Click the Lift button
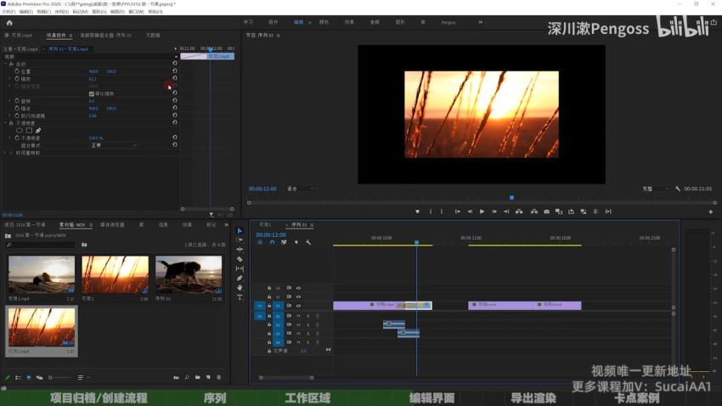 (x=519, y=211)
